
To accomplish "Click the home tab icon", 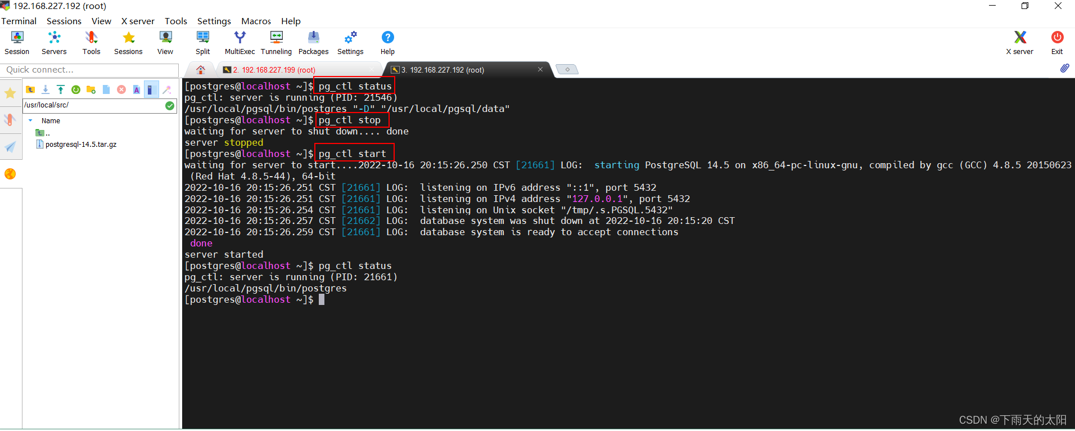I will click(201, 70).
